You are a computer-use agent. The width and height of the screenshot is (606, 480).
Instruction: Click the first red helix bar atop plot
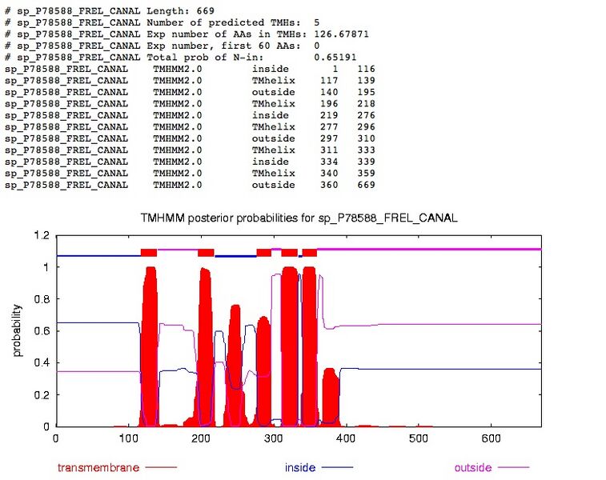[x=148, y=252]
